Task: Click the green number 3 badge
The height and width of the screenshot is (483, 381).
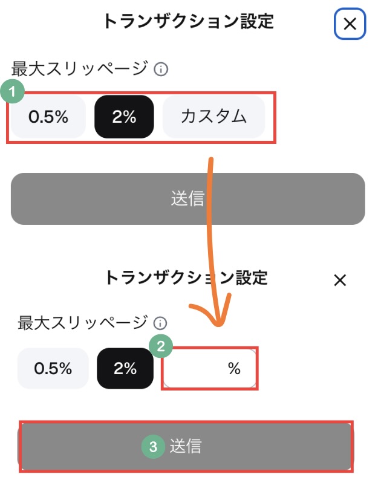Action: pos(153,447)
